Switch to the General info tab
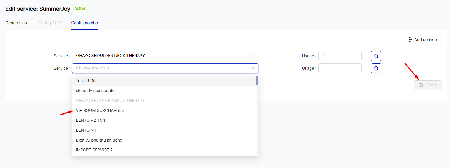451x168 pixels. click(x=17, y=23)
